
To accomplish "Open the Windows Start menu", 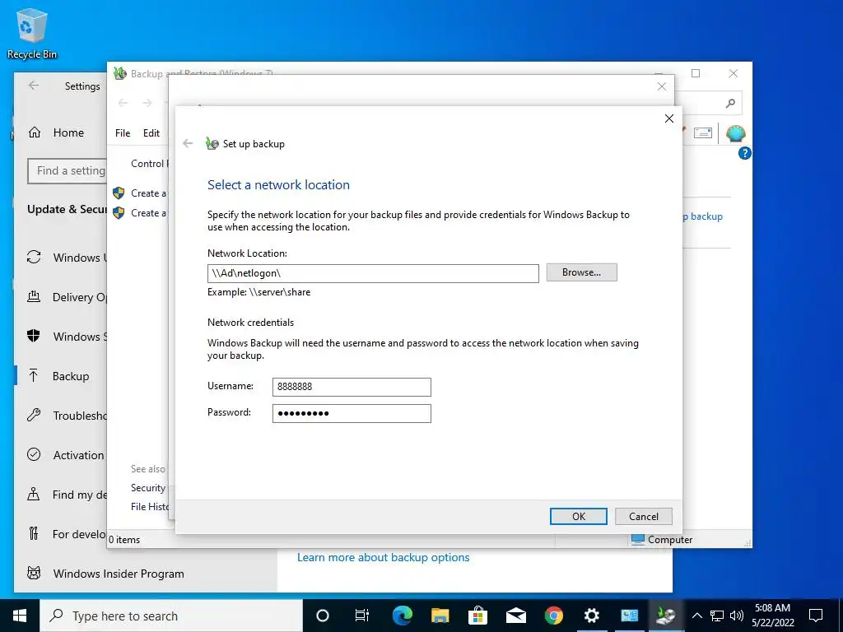I will 20,616.
